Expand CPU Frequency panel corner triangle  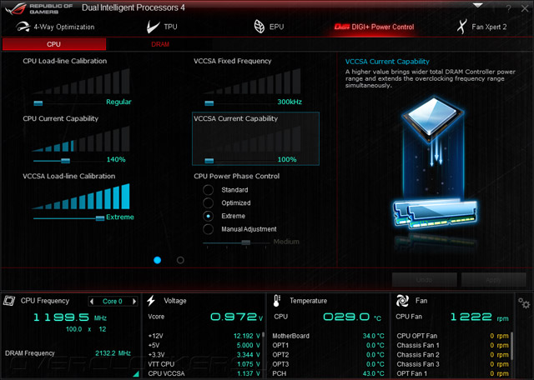136,374
